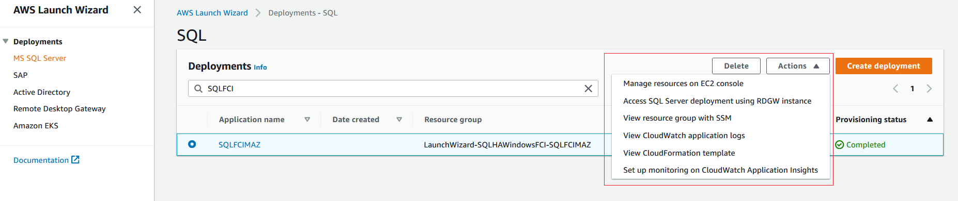Screen dimensions: 958x201
Task: Focus the deployments search field containing SQLFCI
Action: (393, 89)
